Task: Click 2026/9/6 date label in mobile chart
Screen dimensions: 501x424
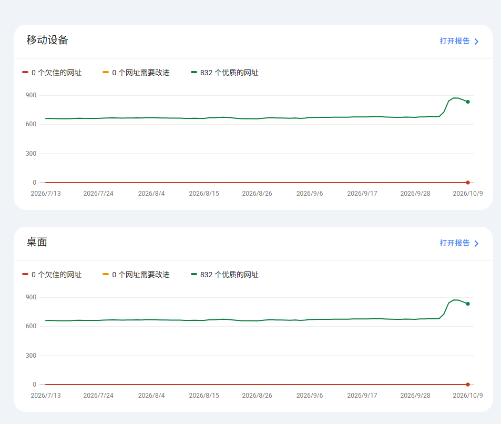Action: pyautogui.click(x=310, y=194)
